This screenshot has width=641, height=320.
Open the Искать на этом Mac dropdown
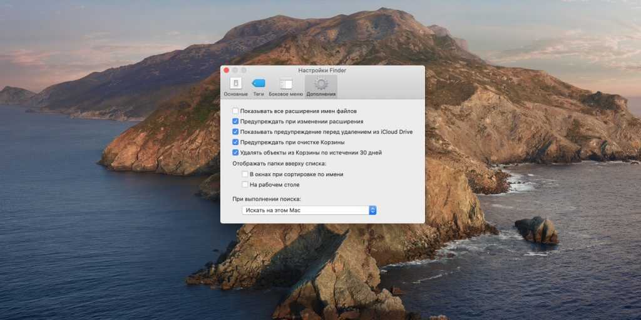click(309, 210)
